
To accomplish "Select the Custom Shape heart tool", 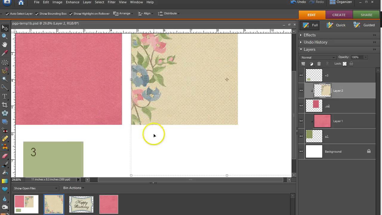I will [x=5, y=189].
